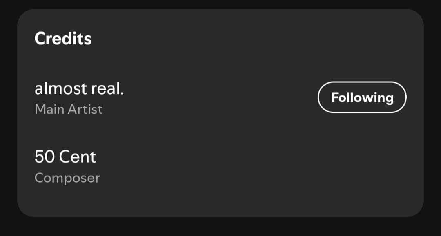The width and height of the screenshot is (441, 236).
Task: Open the almost real. artist page
Action: (x=79, y=88)
